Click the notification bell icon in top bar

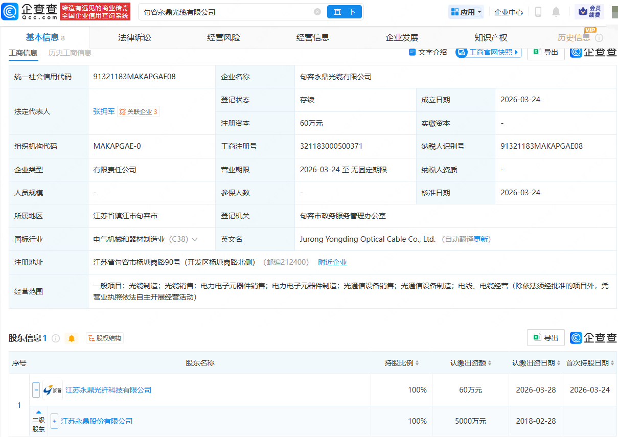pyautogui.click(x=556, y=11)
